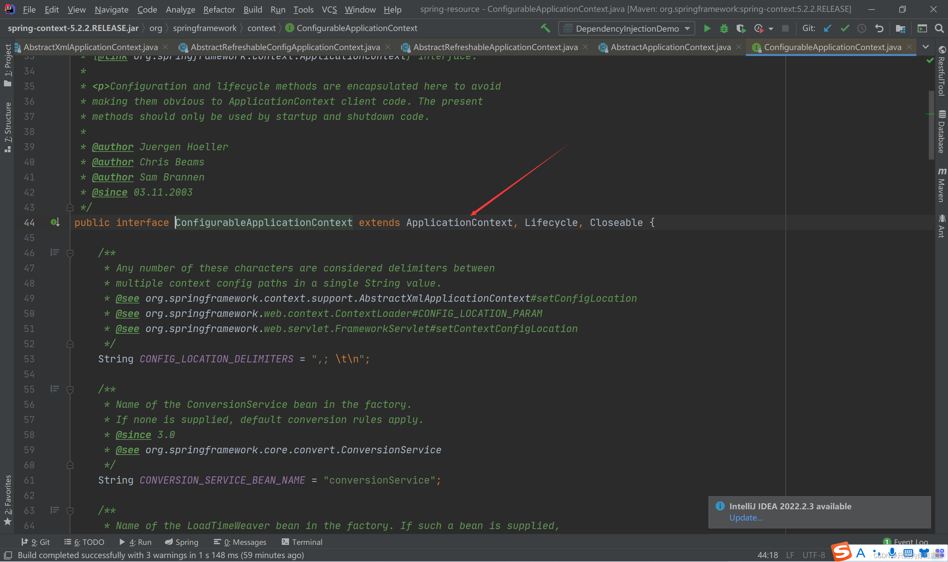Open Search Everywhere magnifier icon
This screenshot has height=562, width=948.
point(939,28)
